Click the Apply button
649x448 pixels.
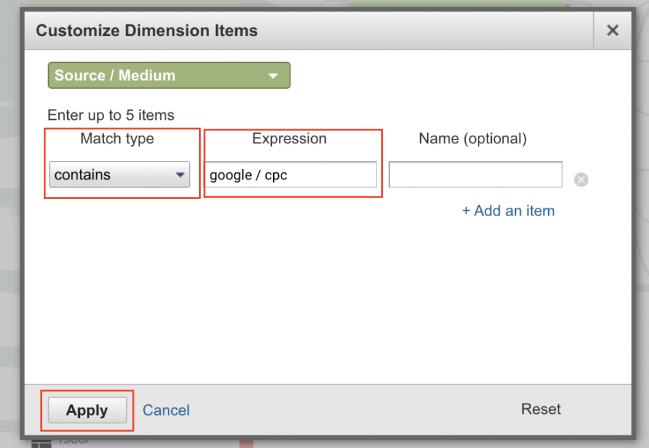pyautogui.click(x=87, y=410)
